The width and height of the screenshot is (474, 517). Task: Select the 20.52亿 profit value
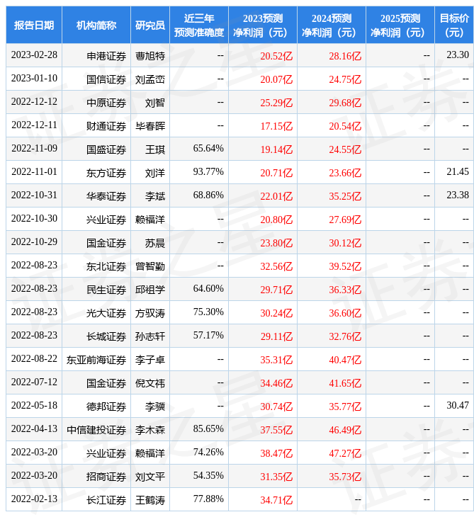click(276, 56)
